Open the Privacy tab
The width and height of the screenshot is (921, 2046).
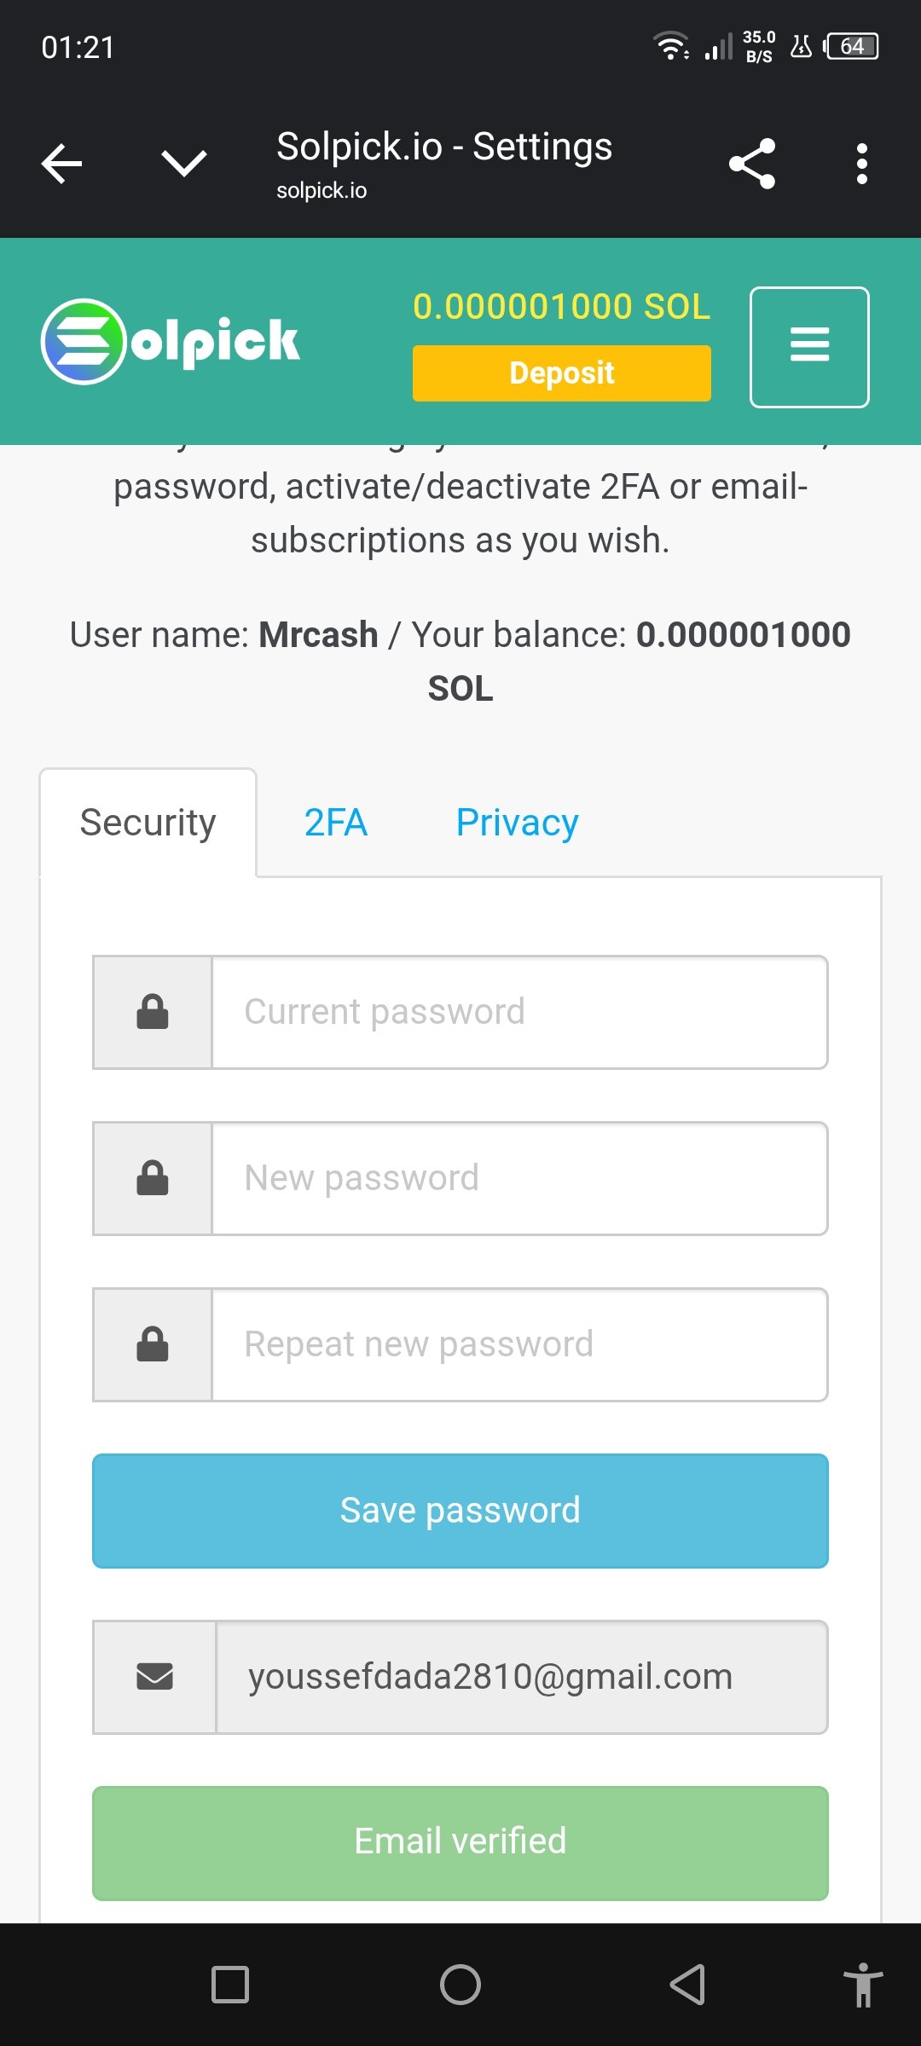coord(518,823)
